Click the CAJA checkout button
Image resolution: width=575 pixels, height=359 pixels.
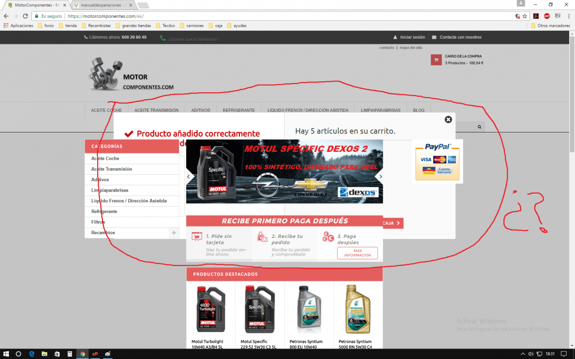pos(393,223)
